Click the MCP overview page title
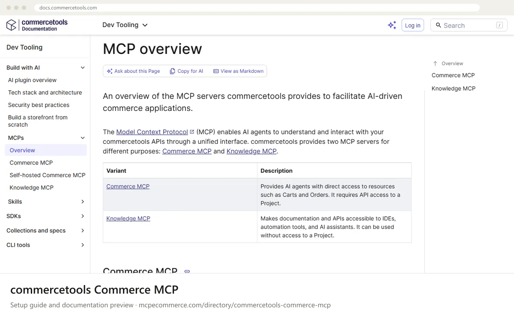The image size is (514, 321). coord(152,49)
